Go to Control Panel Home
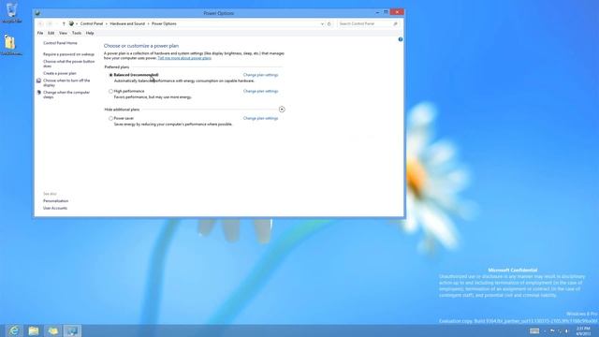Viewport: 599px width, 337px height. click(60, 43)
